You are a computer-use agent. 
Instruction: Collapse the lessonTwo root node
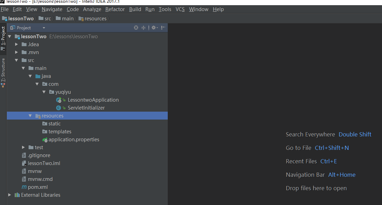point(10,37)
